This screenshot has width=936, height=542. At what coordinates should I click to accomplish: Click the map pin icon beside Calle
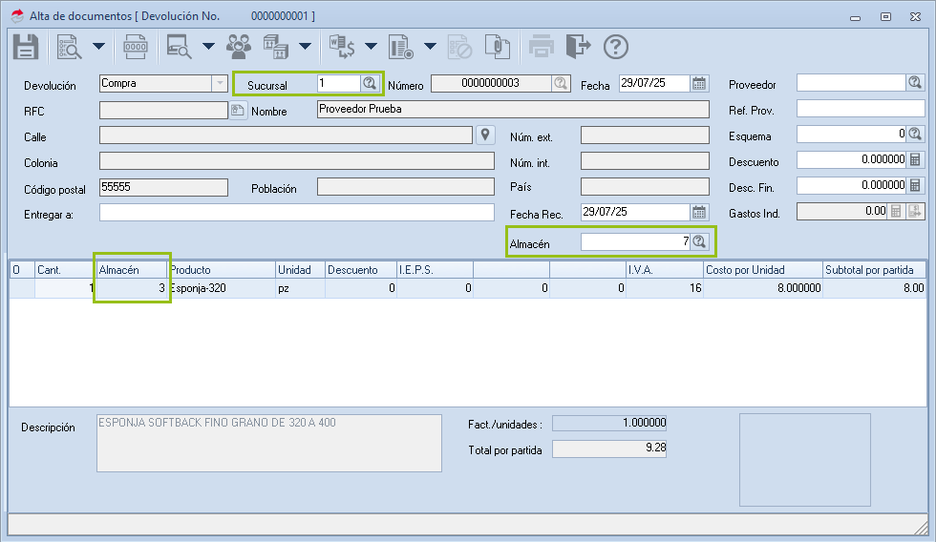pos(485,135)
